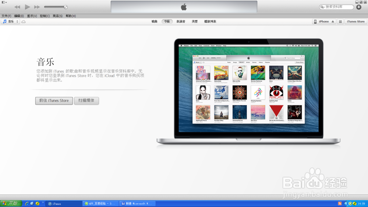Open search options magnifier dropdown
Screen dimensions: 368x207
[323, 7]
